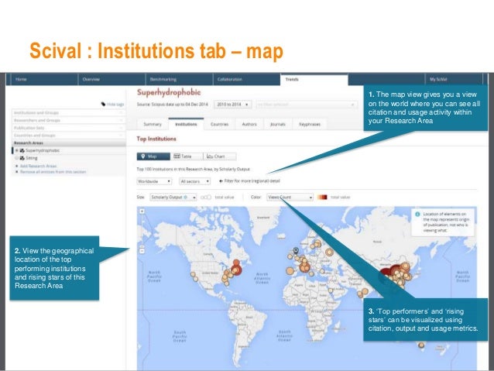The width and height of the screenshot is (494, 371).
Task: Click the Hide tags tag icon
Action: (x=103, y=104)
